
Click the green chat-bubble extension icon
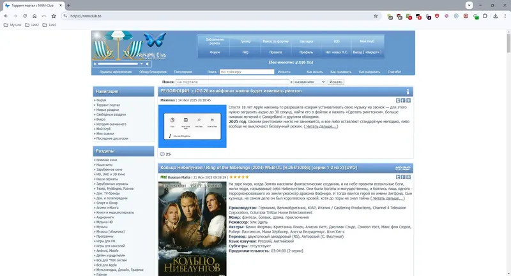point(476,17)
